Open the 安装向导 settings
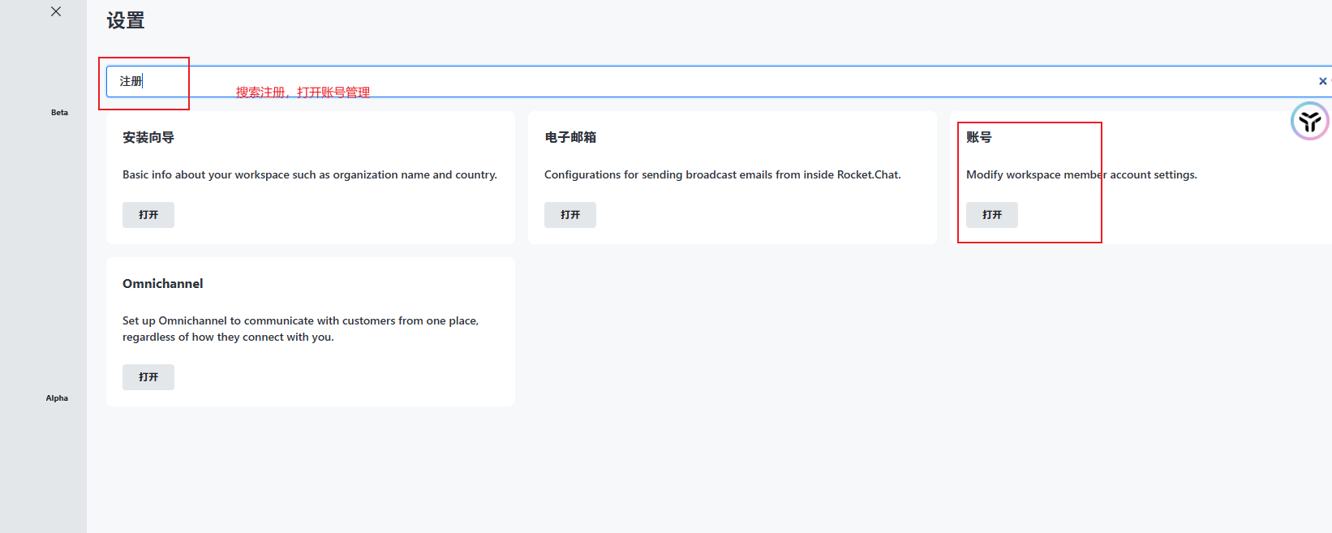This screenshot has width=1332, height=533. tap(148, 215)
